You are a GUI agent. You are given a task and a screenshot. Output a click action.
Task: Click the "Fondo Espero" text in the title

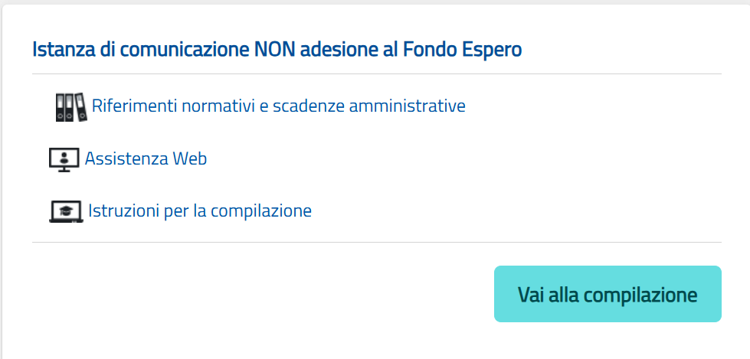[x=463, y=51]
